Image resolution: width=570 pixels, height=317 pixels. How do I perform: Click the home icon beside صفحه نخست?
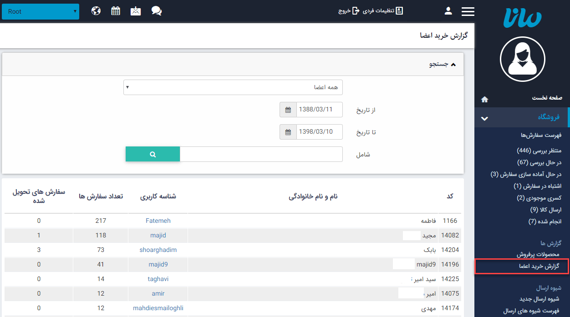point(484,99)
